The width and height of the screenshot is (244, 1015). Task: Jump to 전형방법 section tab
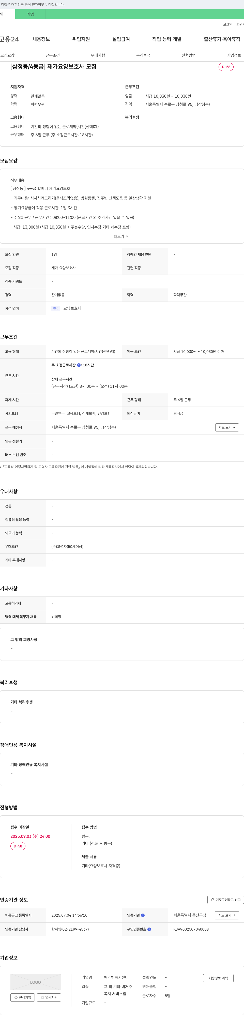coord(188,55)
